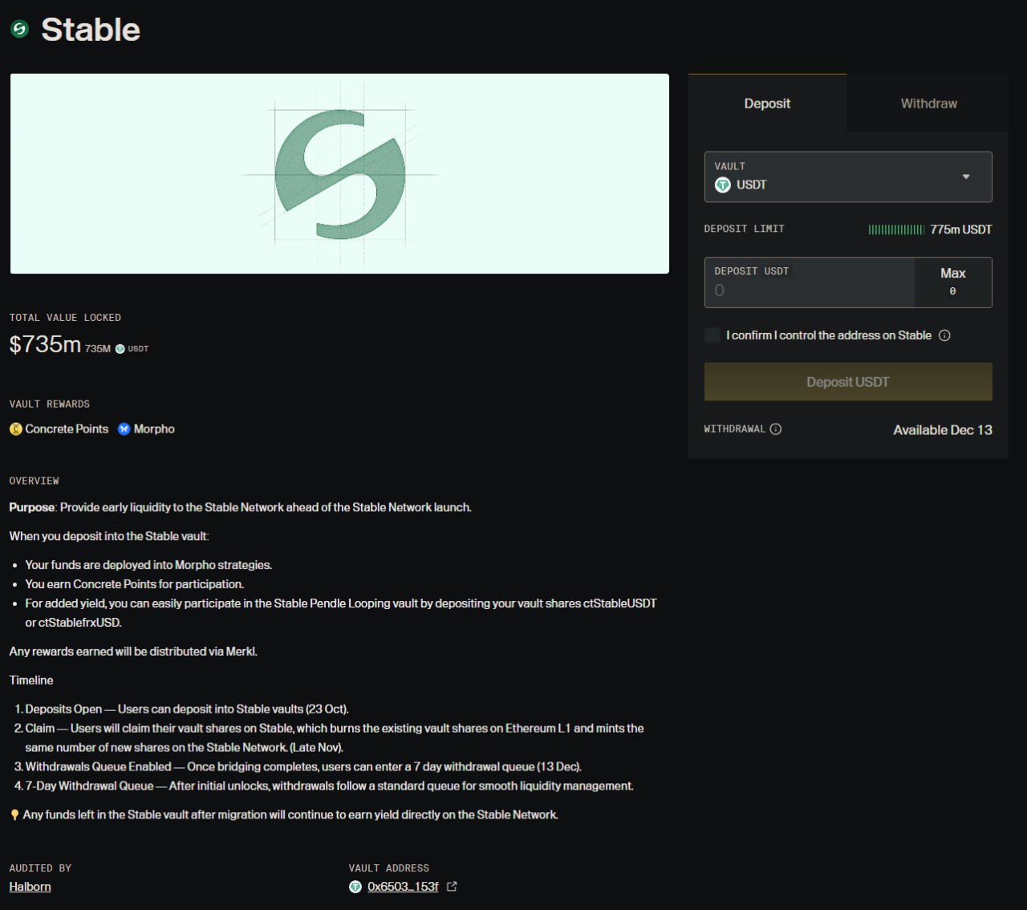Click the Stable logo icon beside title
1027x910 pixels.
click(x=19, y=30)
